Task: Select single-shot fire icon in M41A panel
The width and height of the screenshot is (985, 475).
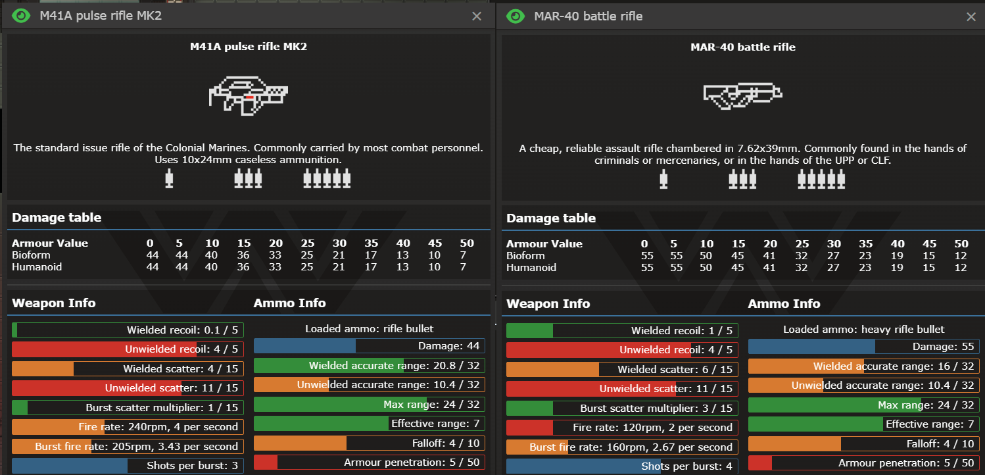Action: pos(170,179)
